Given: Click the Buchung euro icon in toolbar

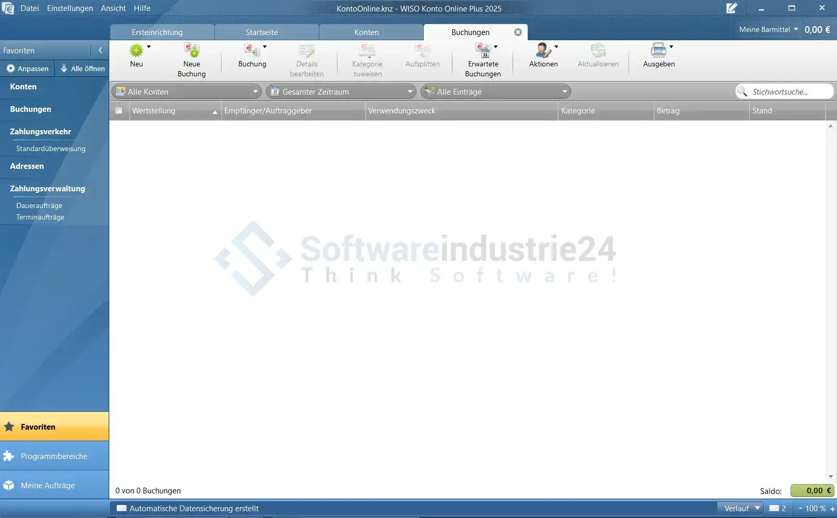Looking at the screenshot, I should point(252,51).
